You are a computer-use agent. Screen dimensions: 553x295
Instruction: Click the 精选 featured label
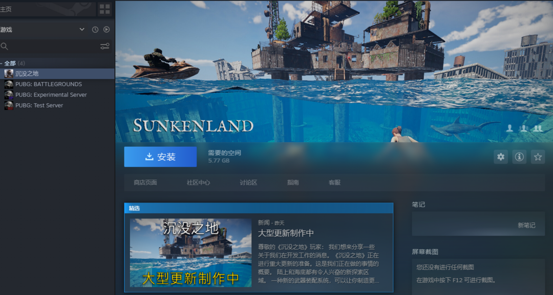click(134, 209)
